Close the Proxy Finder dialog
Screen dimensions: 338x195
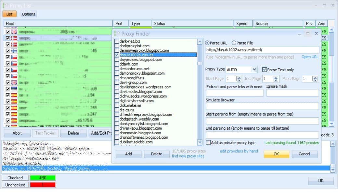(x=316, y=33)
